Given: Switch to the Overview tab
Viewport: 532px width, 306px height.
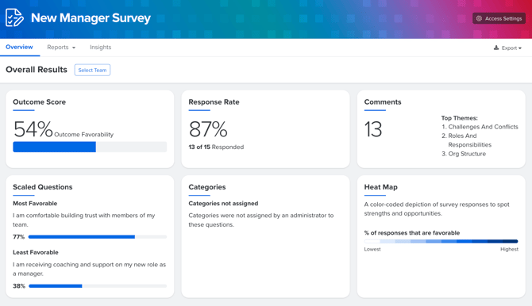Looking at the screenshot, I should [x=19, y=47].
